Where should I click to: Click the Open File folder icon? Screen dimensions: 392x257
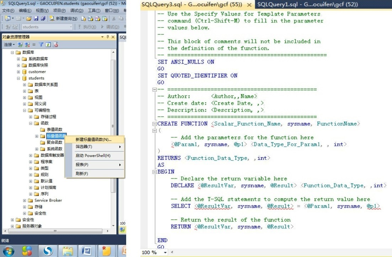29,18
